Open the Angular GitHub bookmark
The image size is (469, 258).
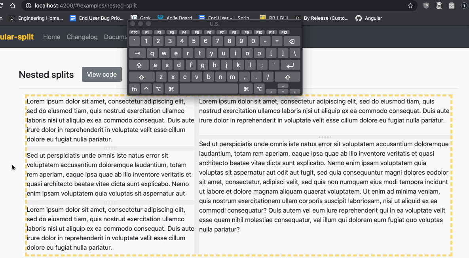(x=369, y=18)
